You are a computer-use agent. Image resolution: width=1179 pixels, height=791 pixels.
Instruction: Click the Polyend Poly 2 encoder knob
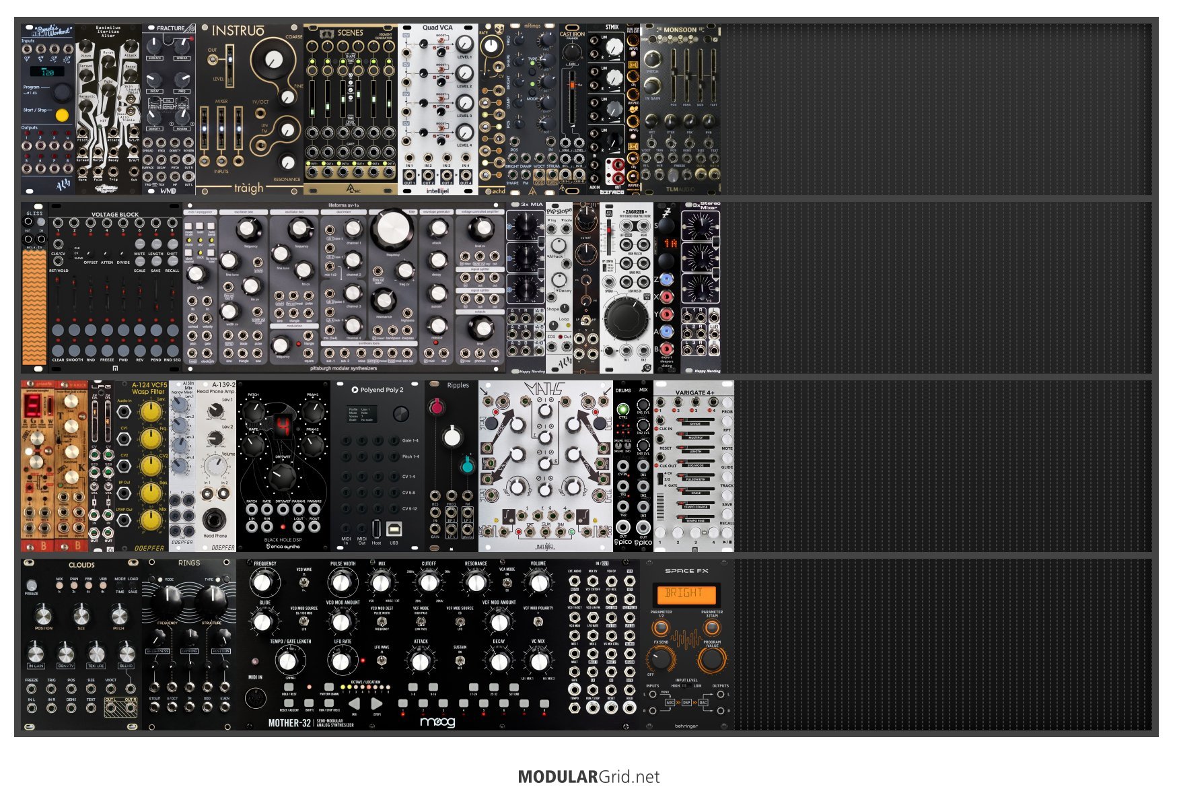(401, 414)
